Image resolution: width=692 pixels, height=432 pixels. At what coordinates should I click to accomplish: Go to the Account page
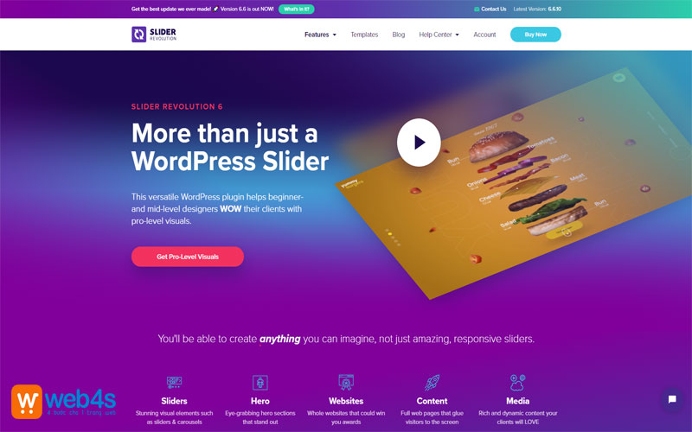point(484,35)
